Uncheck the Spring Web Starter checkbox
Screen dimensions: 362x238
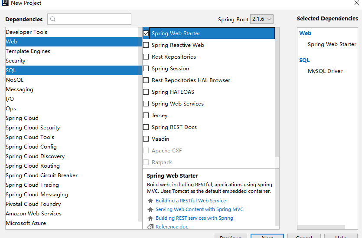click(x=146, y=33)
